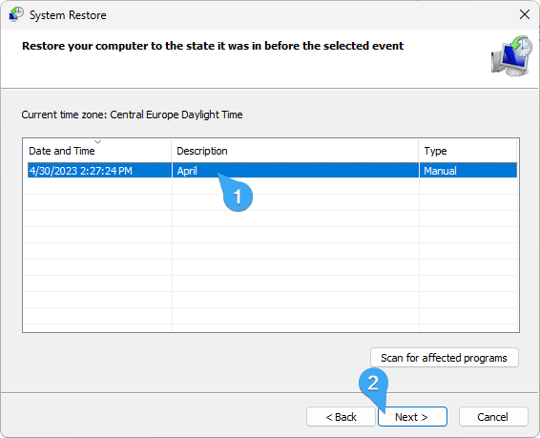
Task: Click the Manual type cell
Action: click(x=440, y=171)
